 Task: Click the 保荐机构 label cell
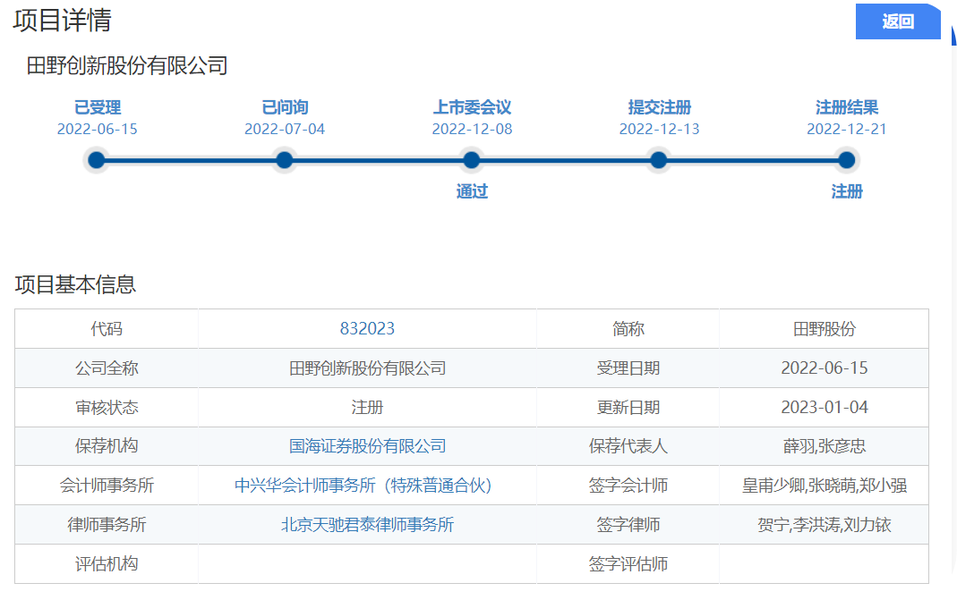pyautogui.click(x=107, y=446)
